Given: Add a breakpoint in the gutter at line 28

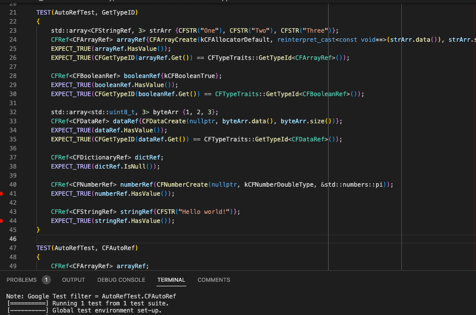Looking at the screenshot, I should click(4, 75).
